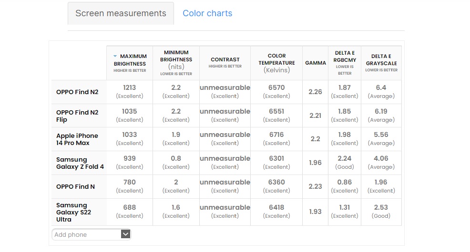Open the OPPO Find N2 Flip link

(77, 116)
